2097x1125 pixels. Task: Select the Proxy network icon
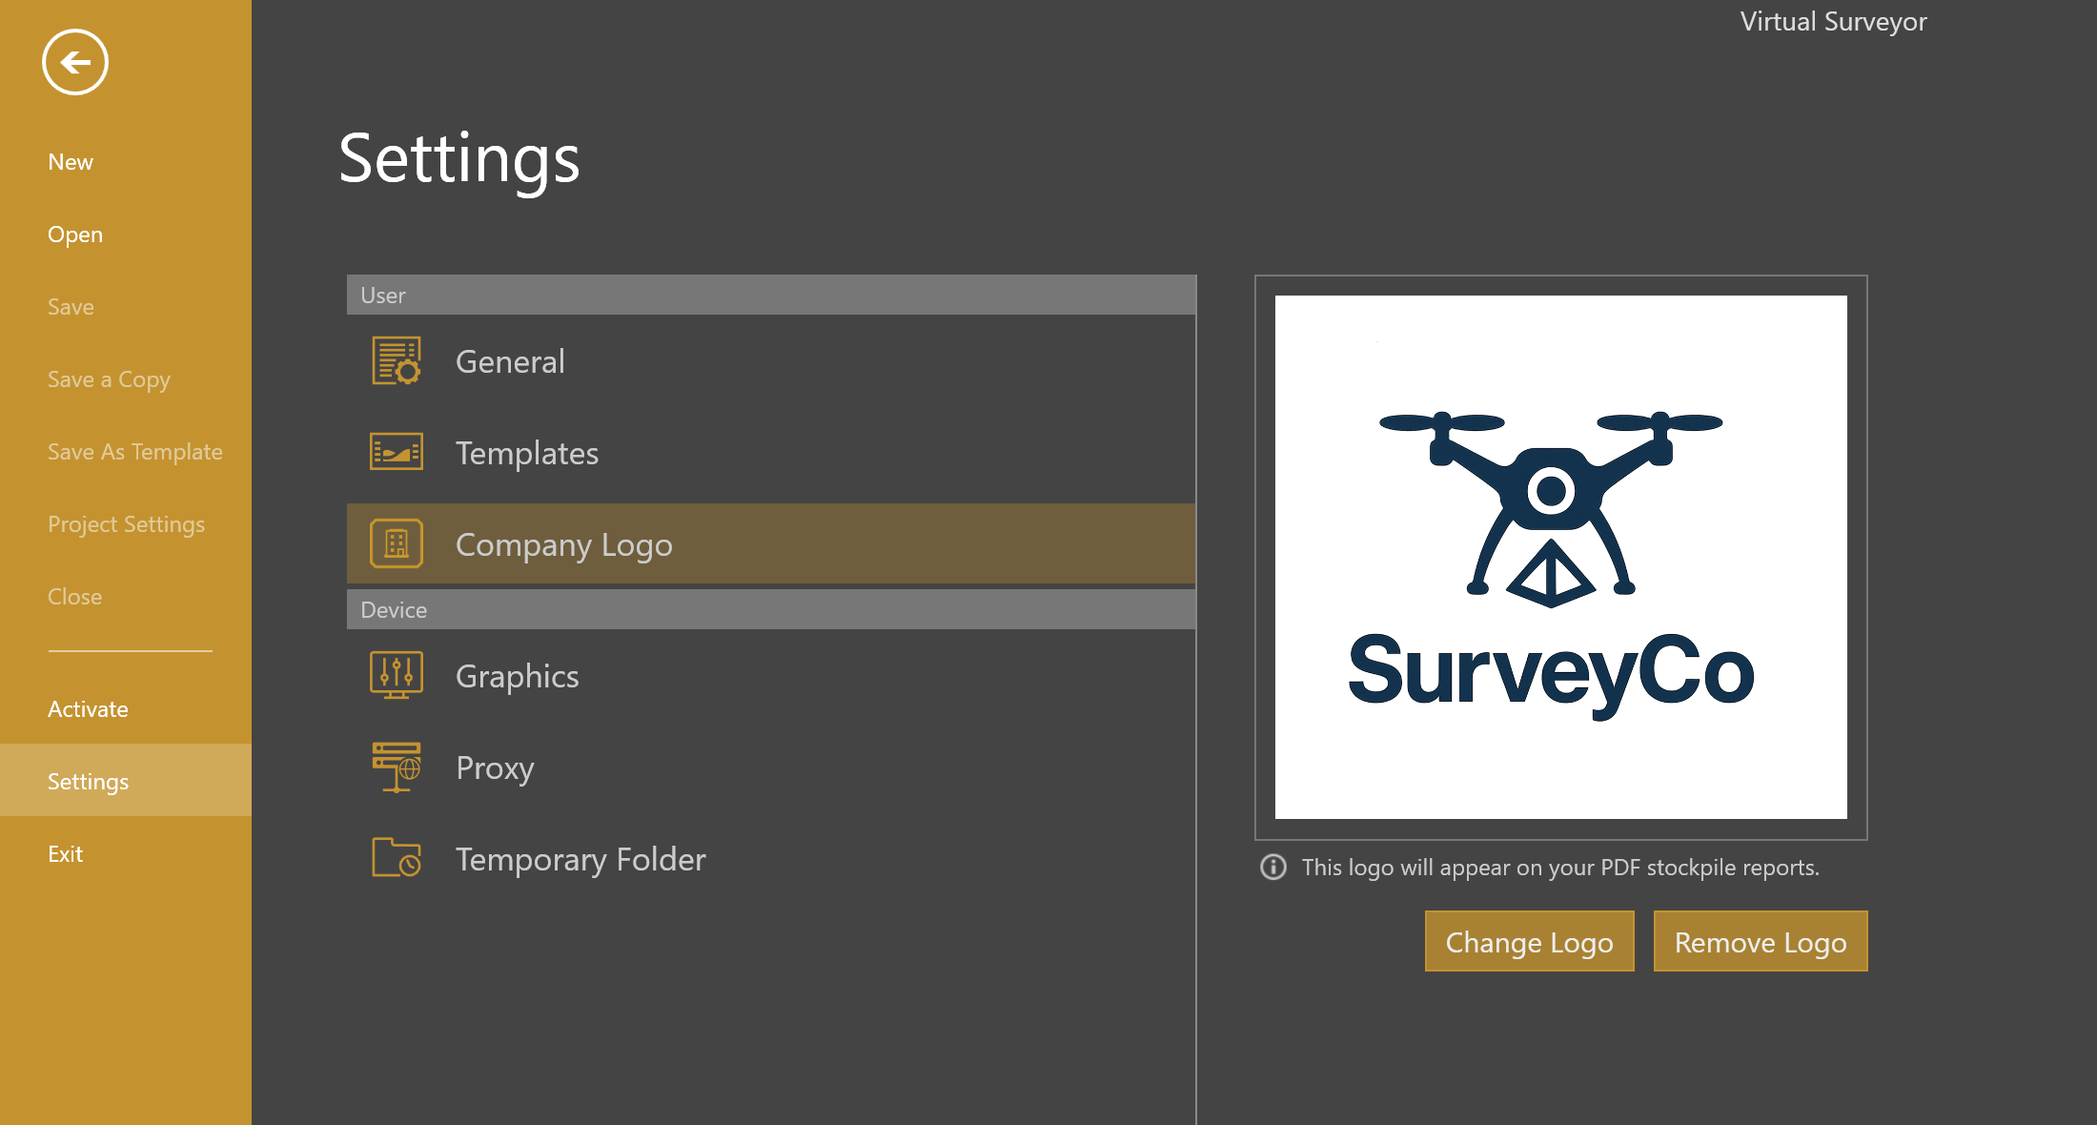(x=395, y=766)
